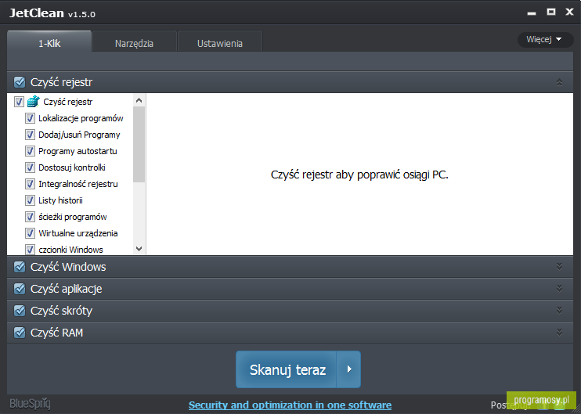Uncheck Integralność rejestru checkbox

(x=30, y=184)
